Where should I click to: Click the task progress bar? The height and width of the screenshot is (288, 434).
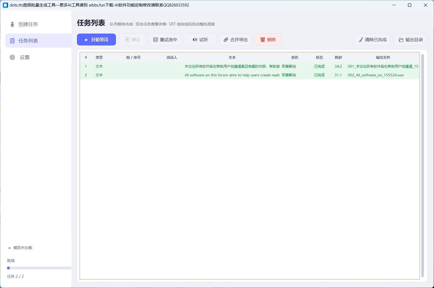pos(39,268)
